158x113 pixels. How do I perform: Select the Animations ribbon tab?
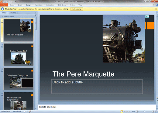coord(50,5)
